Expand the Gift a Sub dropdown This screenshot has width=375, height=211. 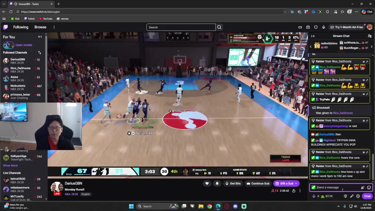[x=296, y=183]
